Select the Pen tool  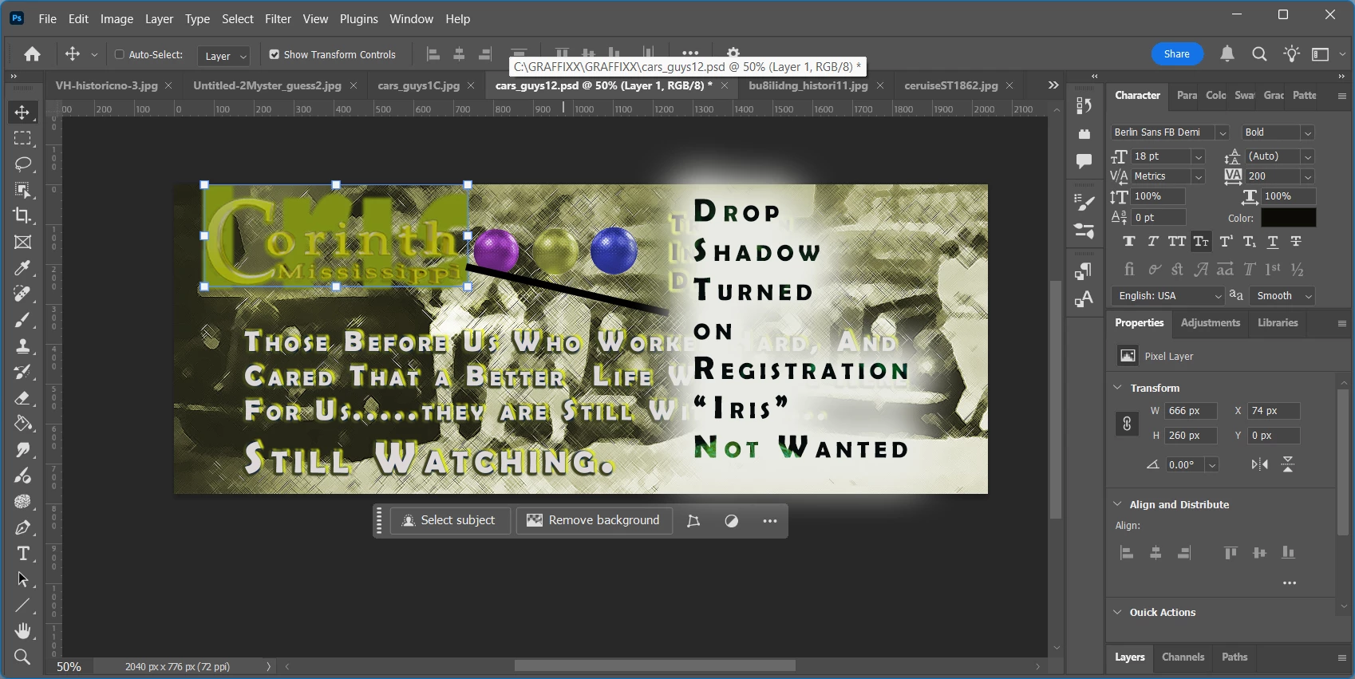[x=22, y=527]
